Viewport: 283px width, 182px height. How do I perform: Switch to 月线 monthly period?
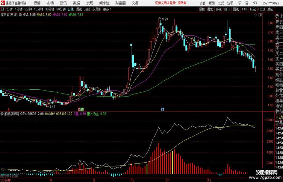click(87, 9)
